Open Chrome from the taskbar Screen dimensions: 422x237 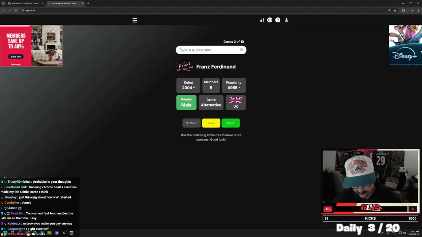(27, 233)
